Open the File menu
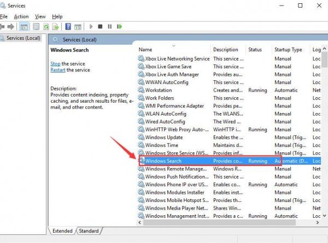Image resolution: width=328 pixels, height=243 pixels. (4, 16)
